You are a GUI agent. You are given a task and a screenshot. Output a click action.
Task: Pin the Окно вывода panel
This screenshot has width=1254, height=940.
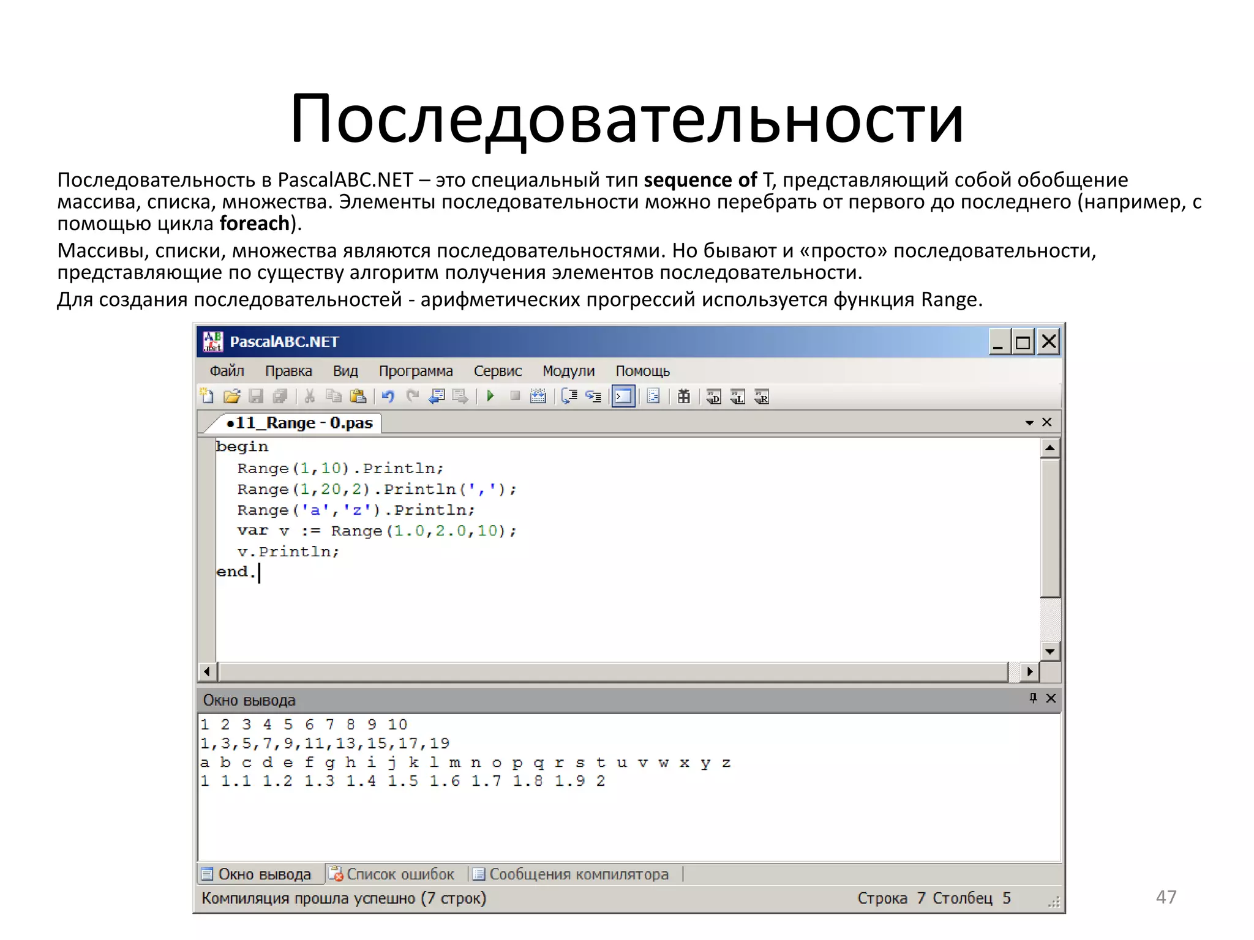[1034, 698]
